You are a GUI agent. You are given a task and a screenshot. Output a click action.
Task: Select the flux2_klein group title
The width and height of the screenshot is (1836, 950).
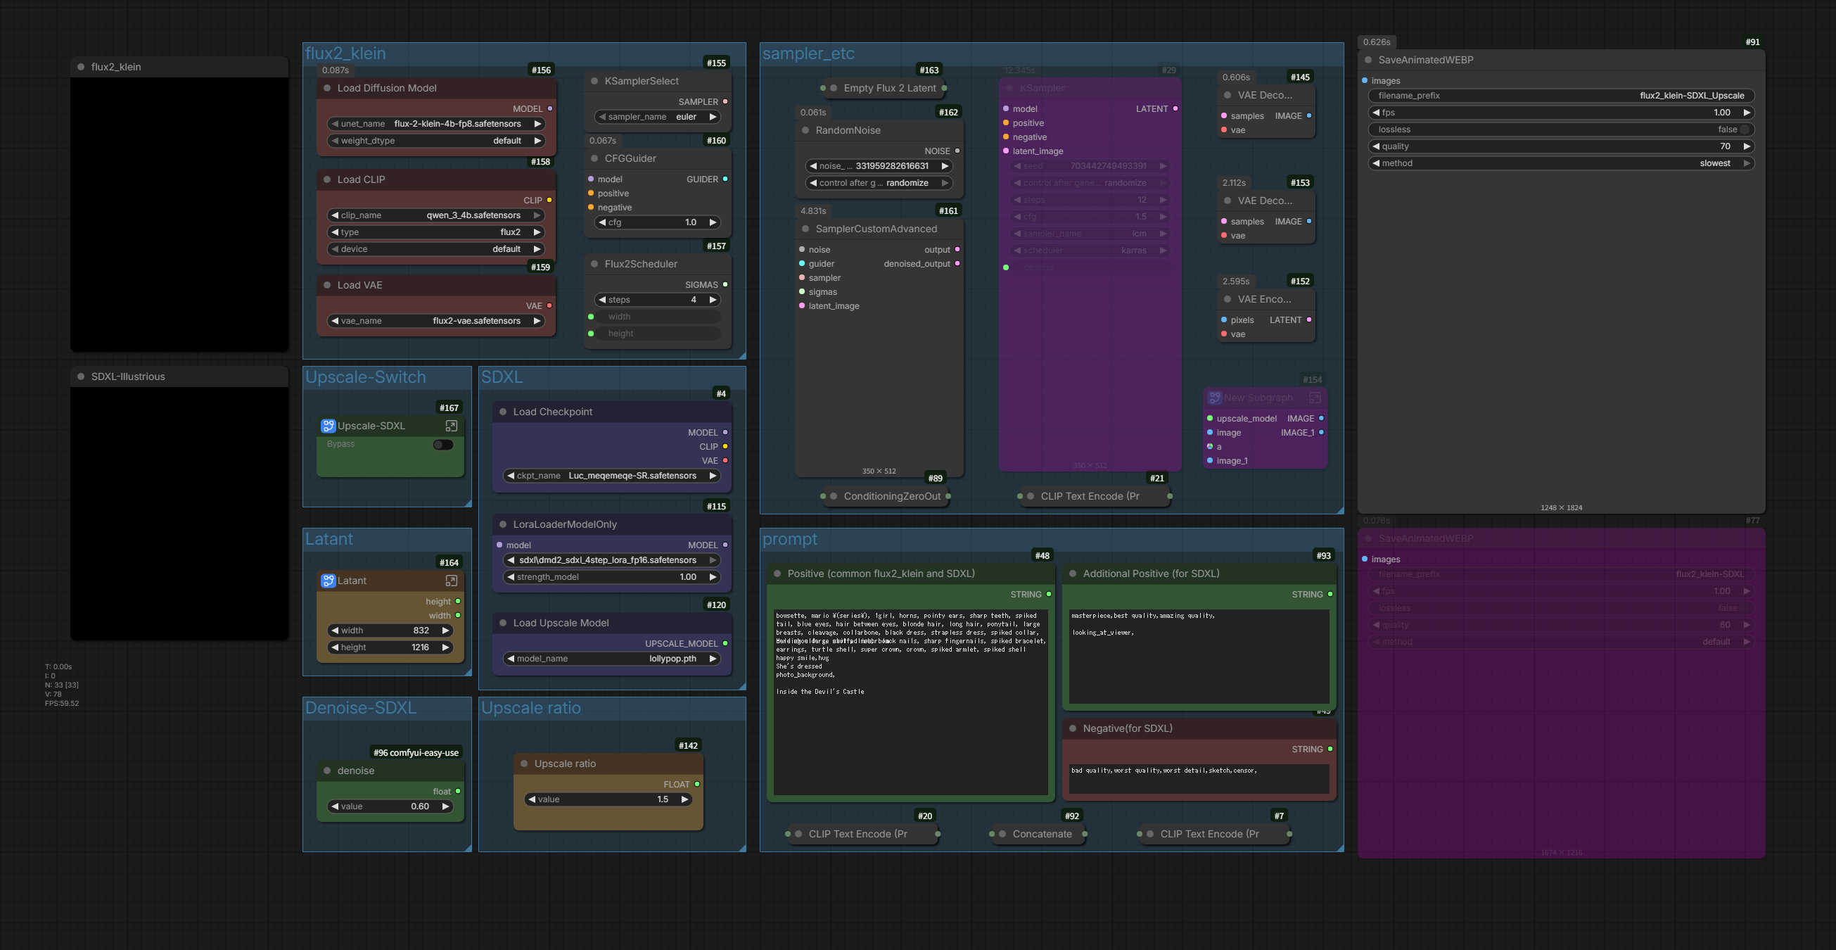[345, 53]
